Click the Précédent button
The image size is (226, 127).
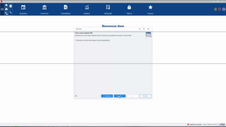[107, 96]
